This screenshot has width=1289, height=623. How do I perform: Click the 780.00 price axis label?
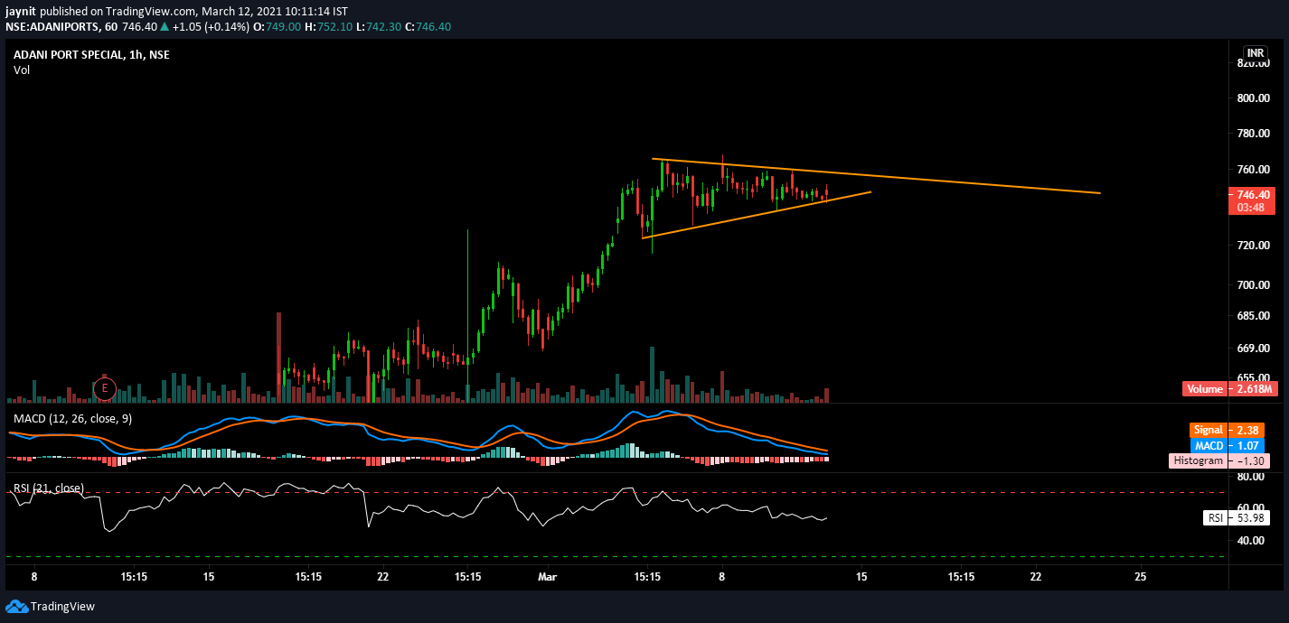(1253, 133)
